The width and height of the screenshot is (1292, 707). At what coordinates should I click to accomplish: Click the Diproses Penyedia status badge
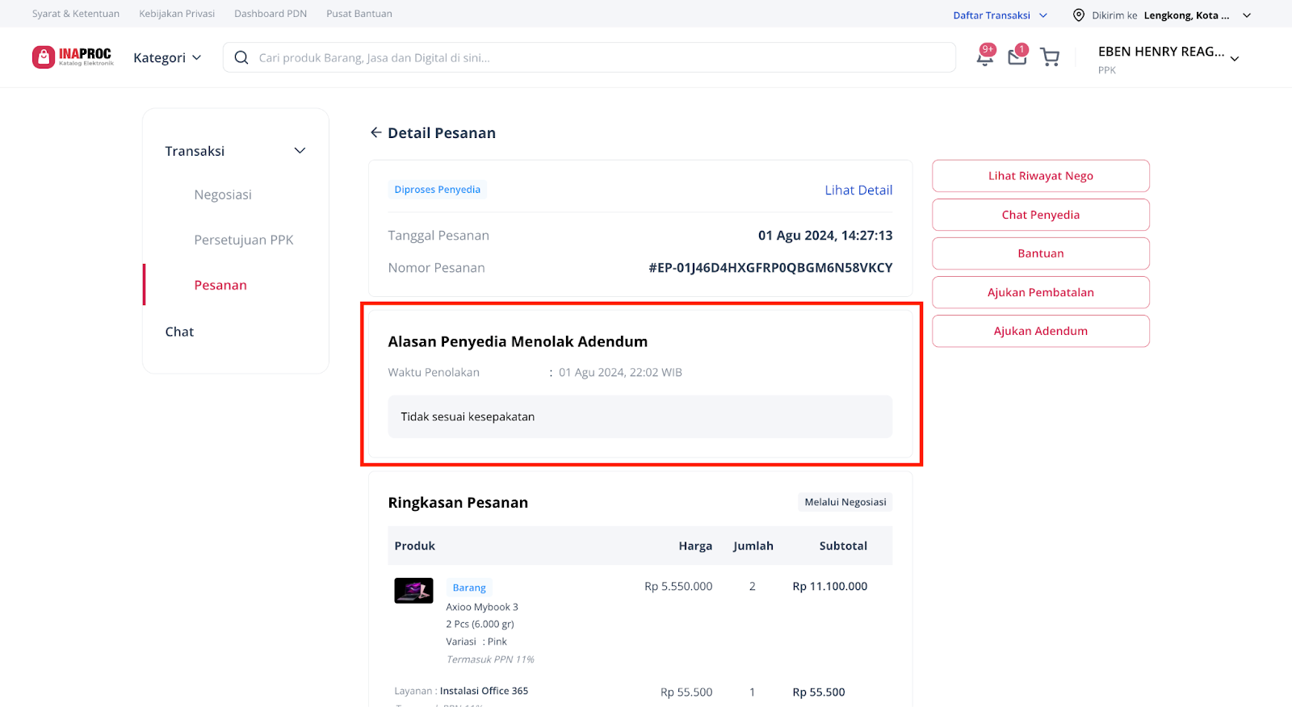tap(438, 189)
